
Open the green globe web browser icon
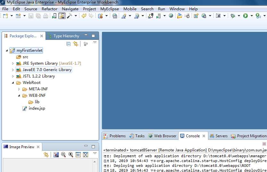click(171, 16)
